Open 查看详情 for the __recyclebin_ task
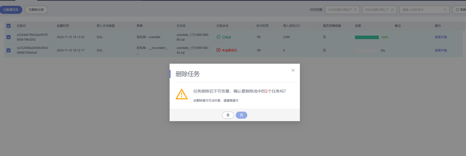 (x=441, y=50)
